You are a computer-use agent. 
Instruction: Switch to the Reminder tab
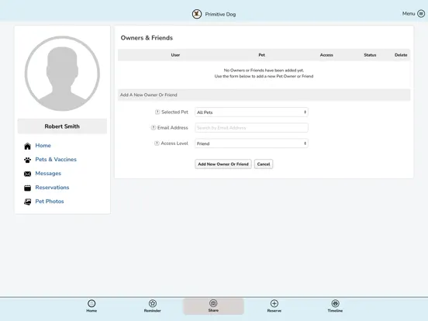tap(152, 306)
